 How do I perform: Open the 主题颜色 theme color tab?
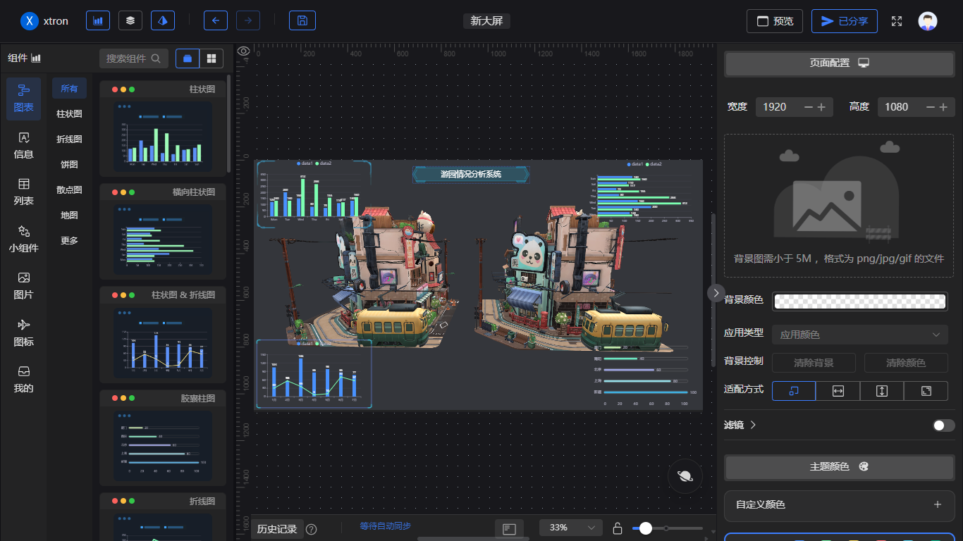pos(840,466)
